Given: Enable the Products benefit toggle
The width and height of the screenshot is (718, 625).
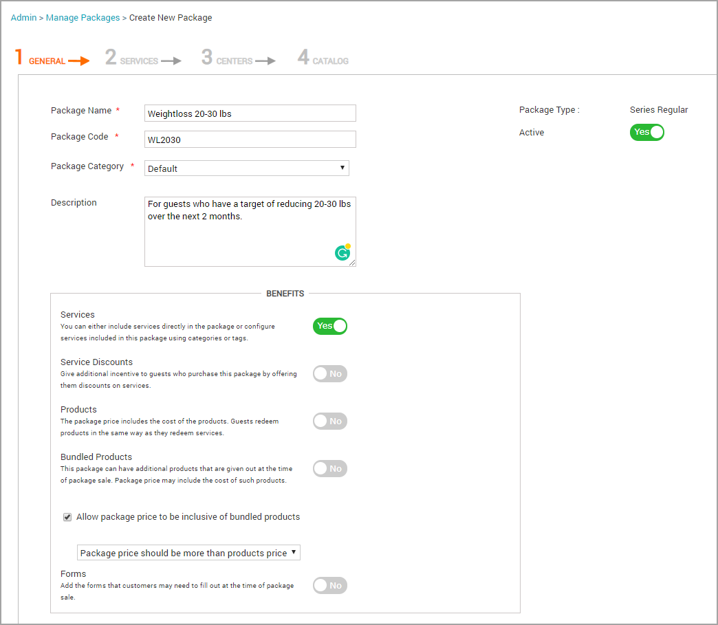Looking at the screenshot, I should click(x=329, y=421).
